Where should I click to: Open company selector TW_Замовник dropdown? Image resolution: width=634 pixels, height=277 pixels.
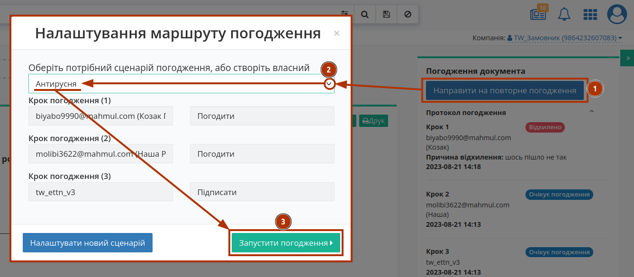(564, 38)
